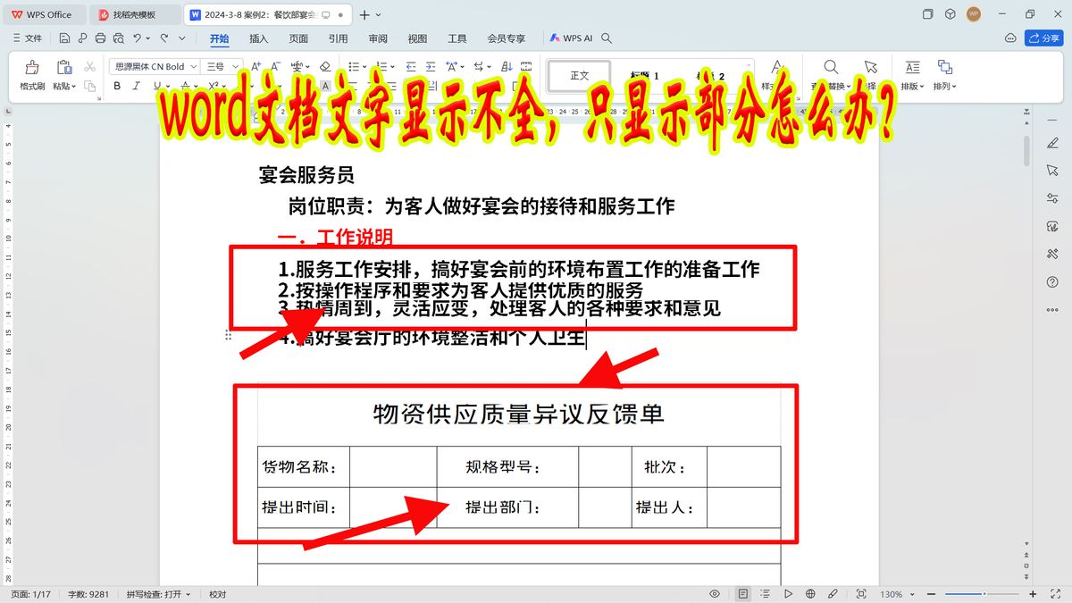Open the 文件 File menu
The width and height of the screenshot is (1072, 603).
(x=27, y=38)
